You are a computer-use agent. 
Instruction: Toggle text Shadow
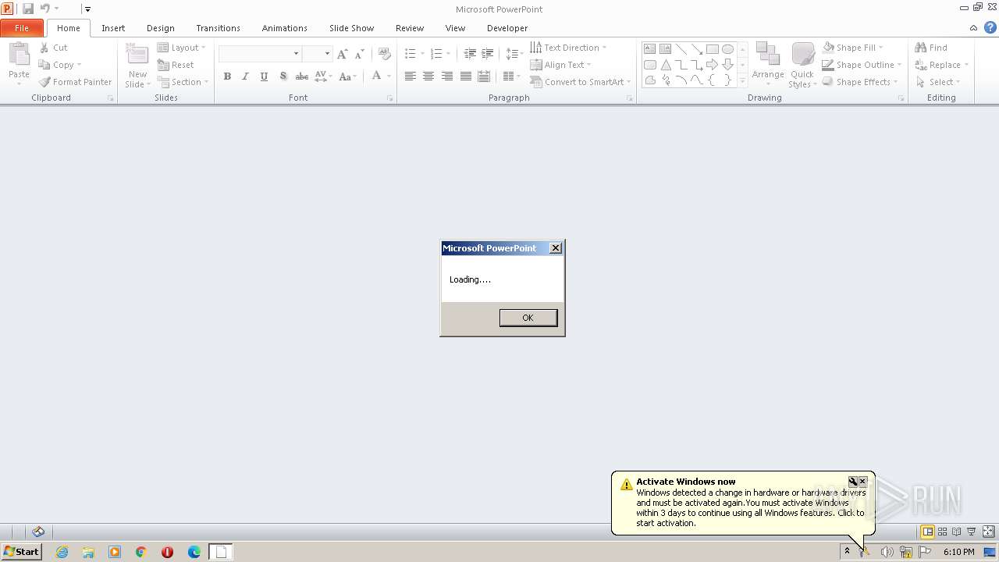[283, 76]
